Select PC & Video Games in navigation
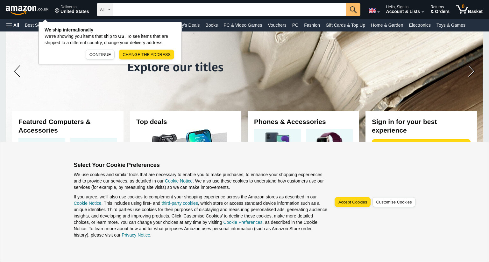The width and height of the screenshot is (489, 262). pos(243,25)
